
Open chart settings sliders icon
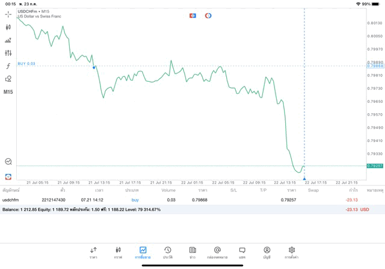pyautogui.click(x=8, y=53)
